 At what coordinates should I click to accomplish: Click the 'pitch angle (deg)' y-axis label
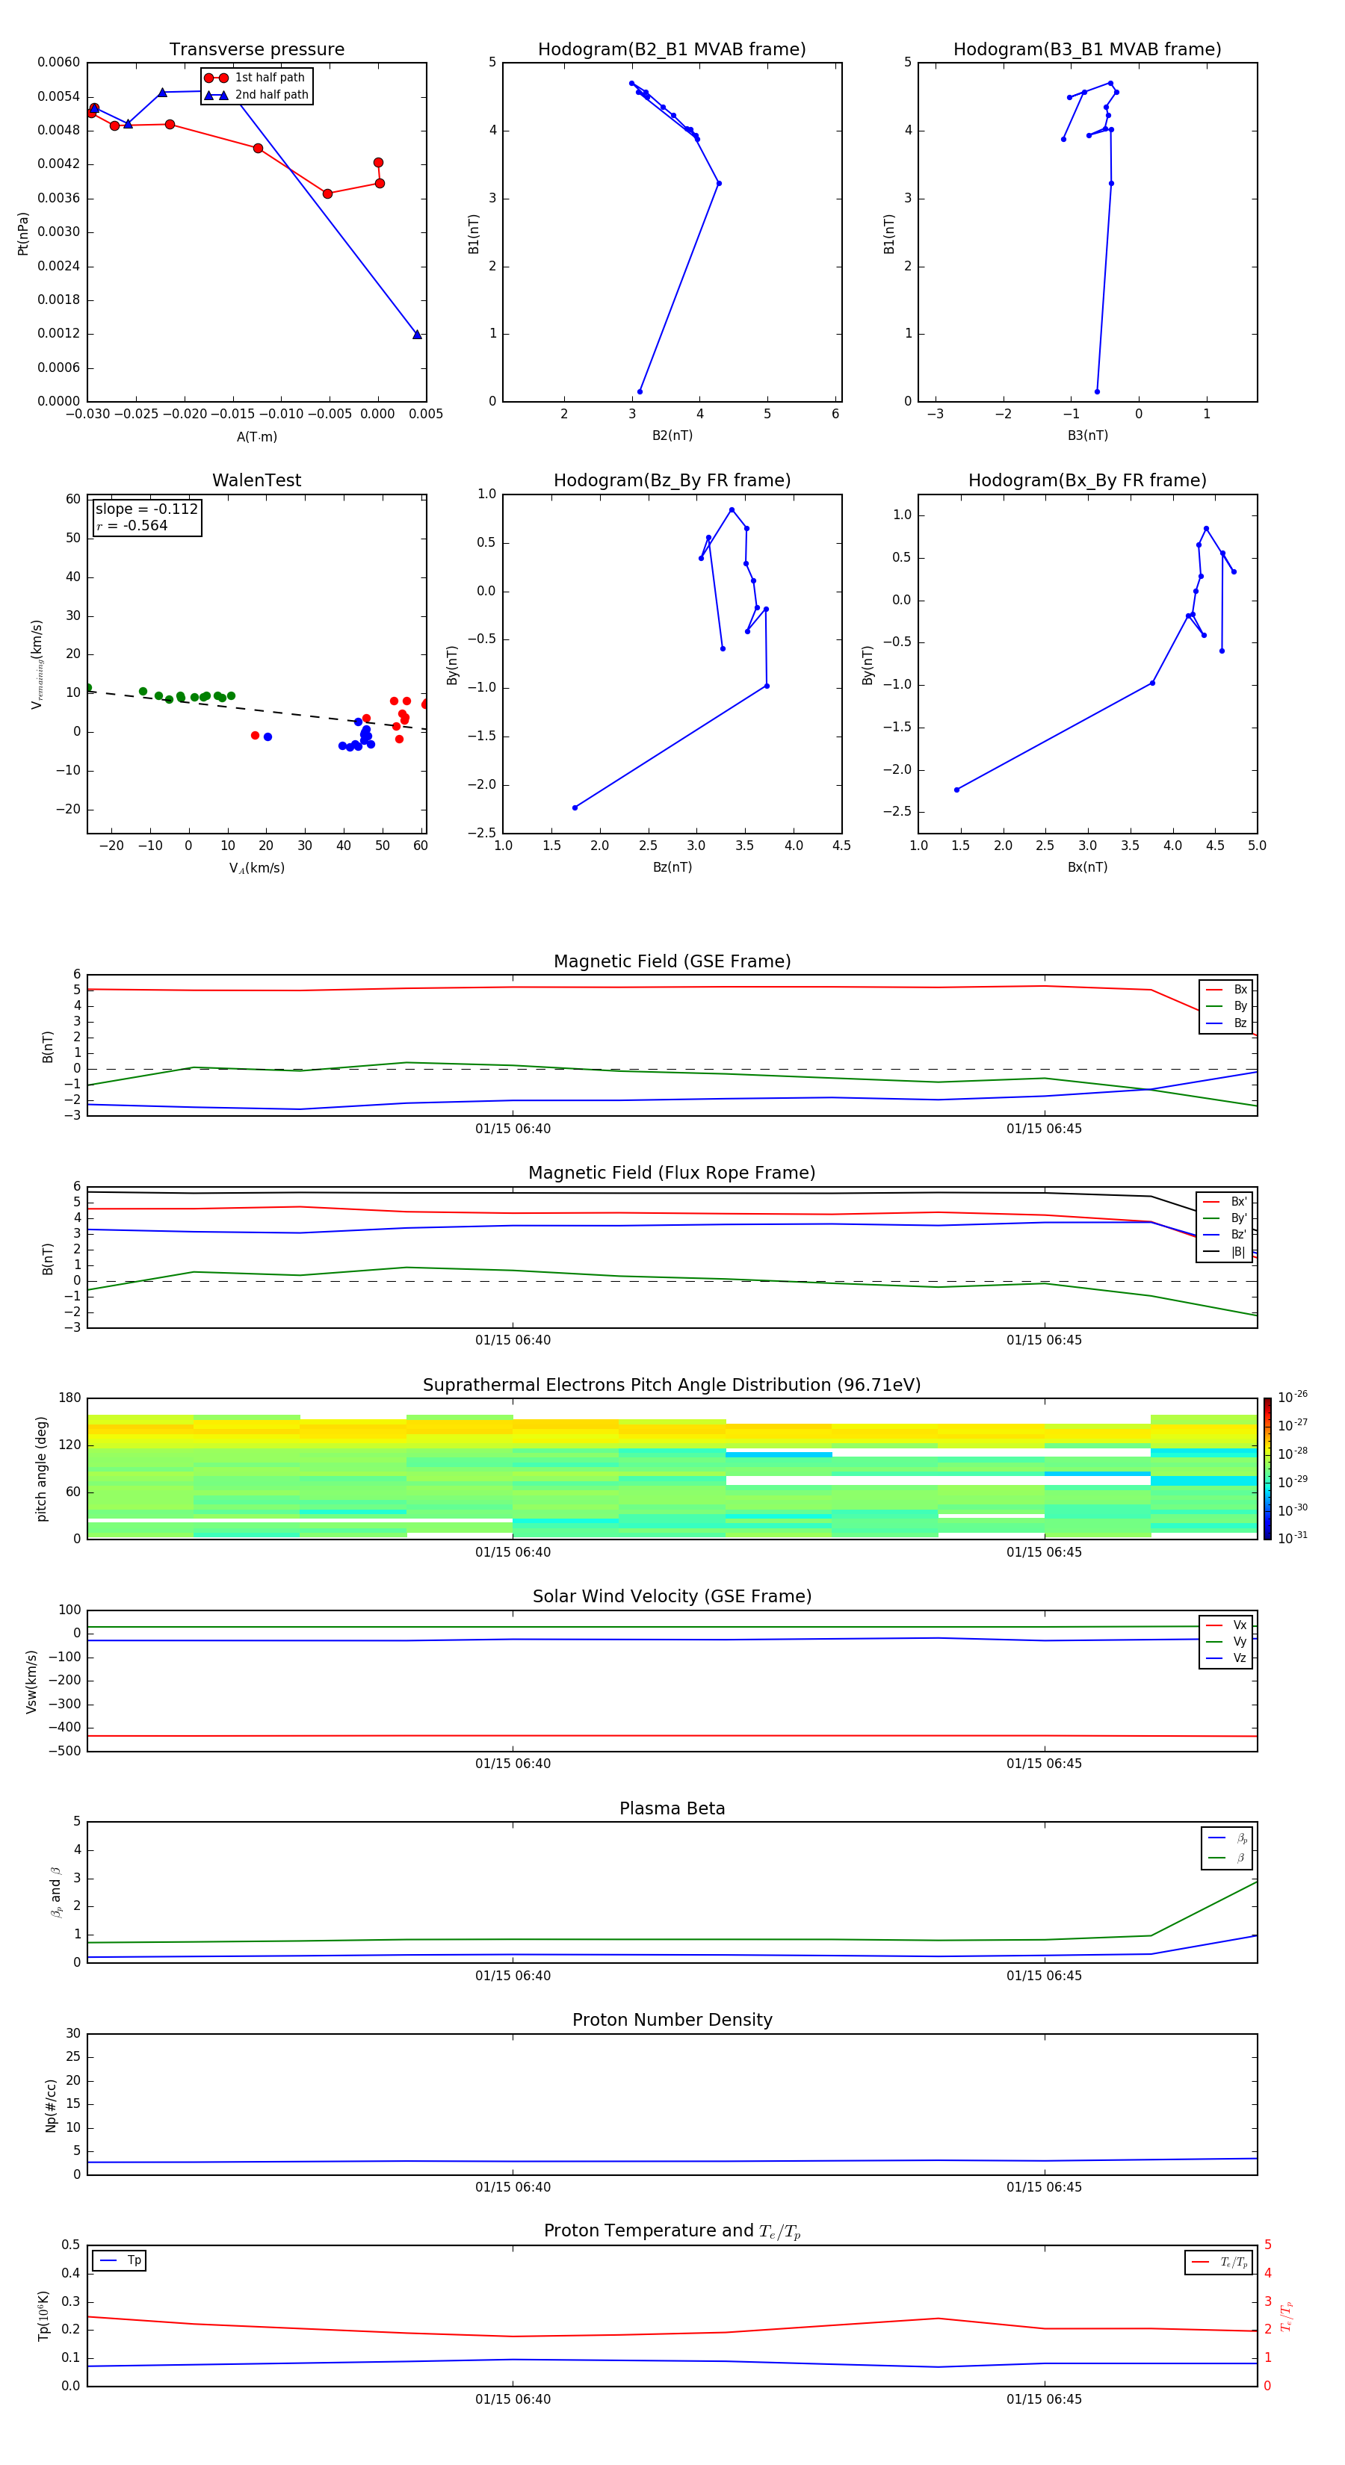coord(41,1469)
